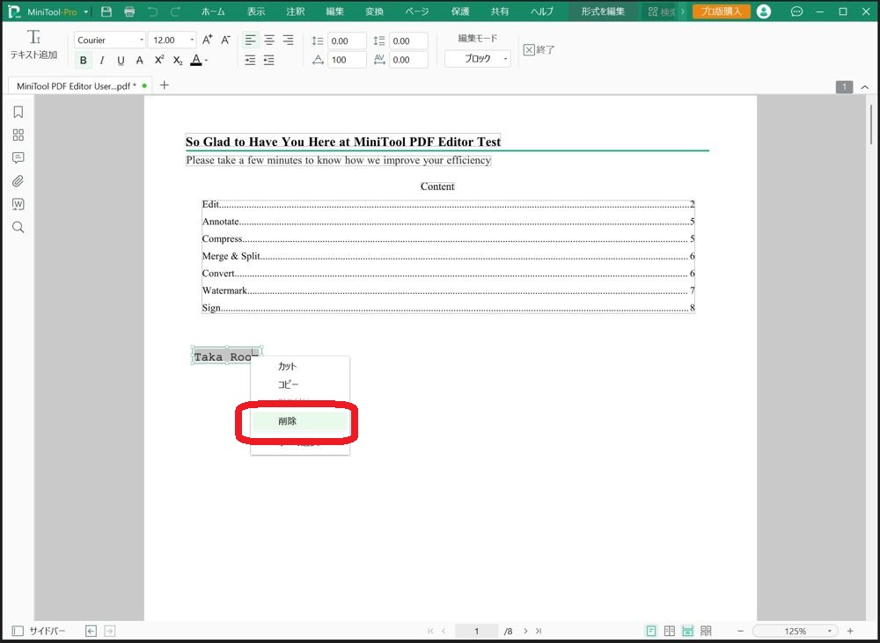Image resolution: width=880 pixels, height=643 pixels.
Task: Click the line spacing 0.00 field
Action: pyautogui.click(x=348, y=40)
